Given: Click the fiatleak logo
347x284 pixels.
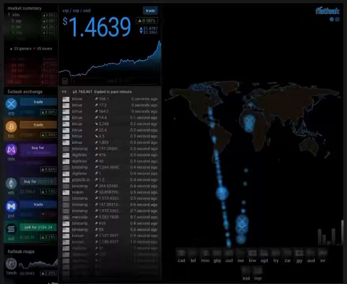Looking at the screenshot, I should [327, 11].
